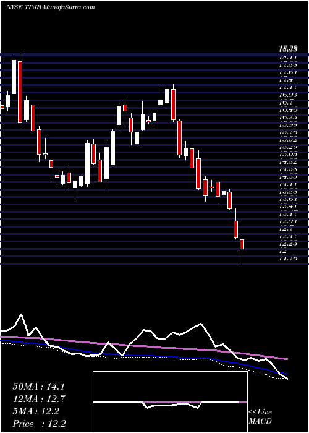Select the 15.29 price axis label

click(289, 147)
